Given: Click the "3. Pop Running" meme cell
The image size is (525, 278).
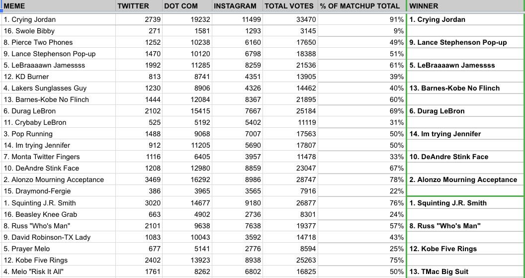Looking at the screenshot, I should point(58,134).
